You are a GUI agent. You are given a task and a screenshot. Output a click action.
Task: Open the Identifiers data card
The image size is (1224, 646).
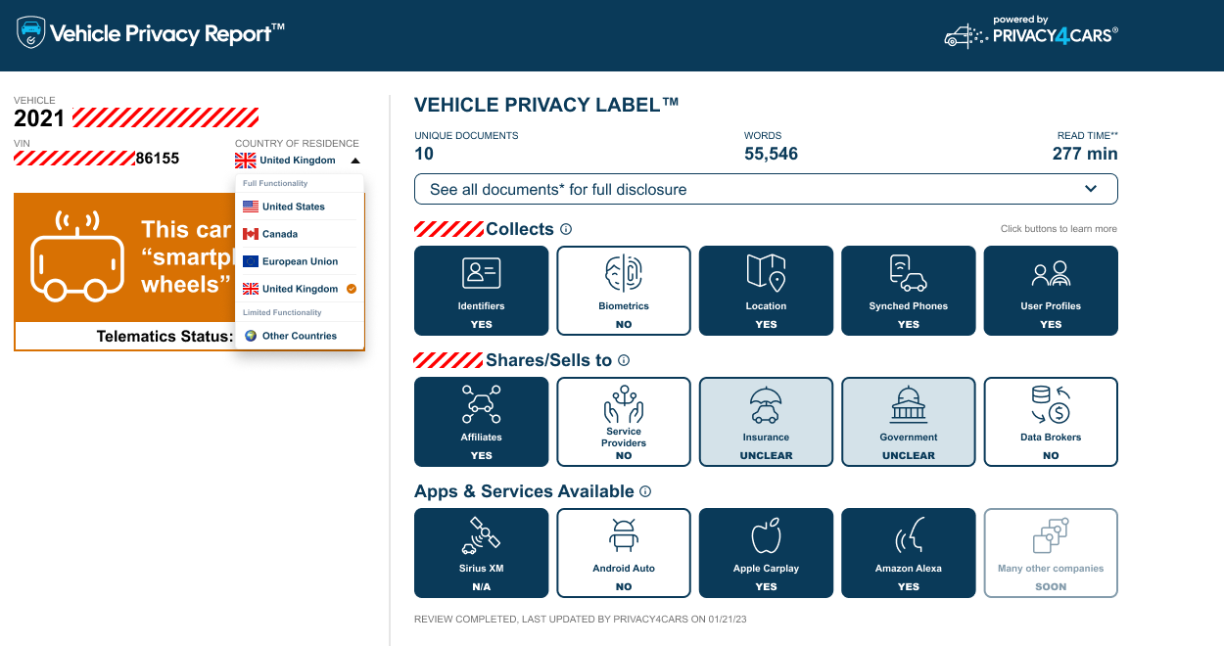[x=482, y=291]
